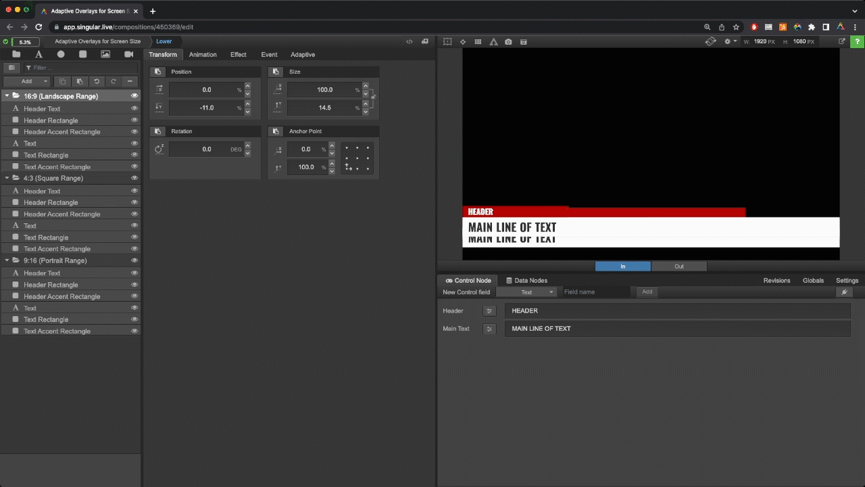Screen dimensions: 865x487
Task: Open the code editor icon
Action: (410, 42)
